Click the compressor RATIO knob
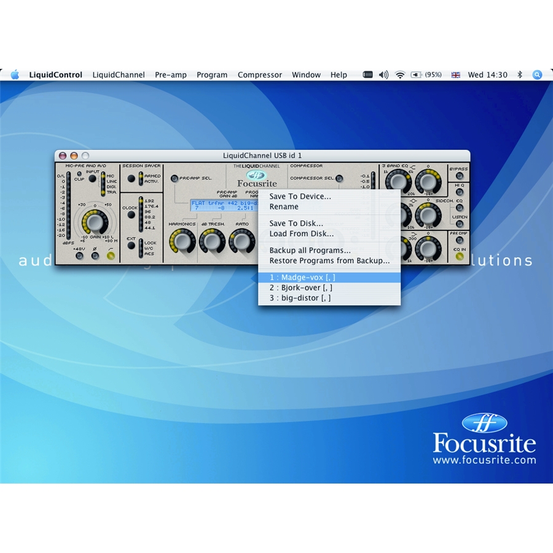Screen dimensions: 553x553 tap(242, 241)
